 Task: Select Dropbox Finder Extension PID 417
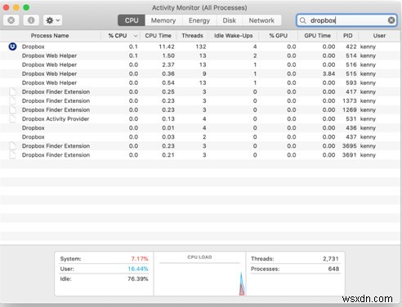click(x=200, y=91)
